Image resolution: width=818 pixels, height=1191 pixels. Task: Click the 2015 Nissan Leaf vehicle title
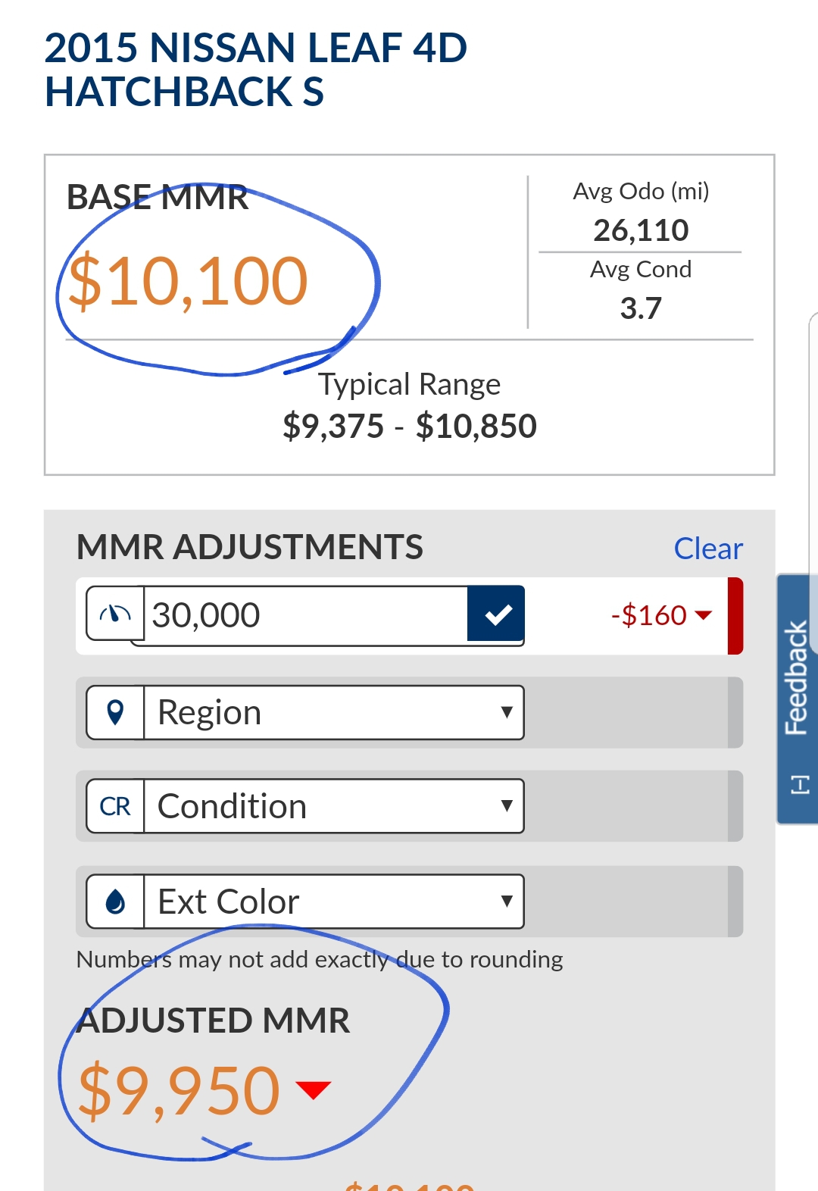(256, 70)
